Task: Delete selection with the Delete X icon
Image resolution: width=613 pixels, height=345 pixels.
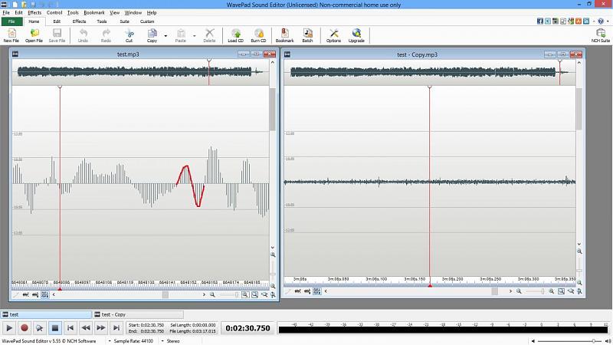Action: [209, 35]
